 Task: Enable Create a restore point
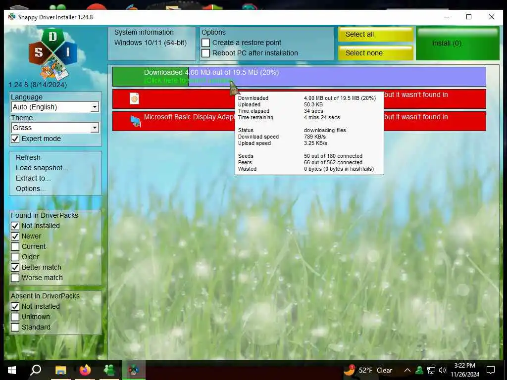tap(205, 43)
